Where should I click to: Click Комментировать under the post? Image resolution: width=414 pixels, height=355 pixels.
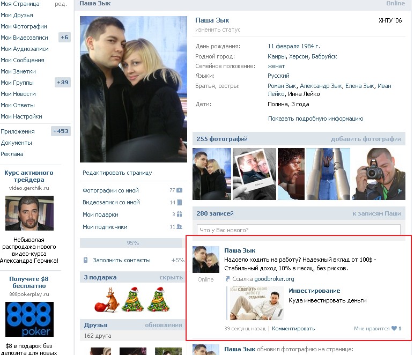click(293, 329)
